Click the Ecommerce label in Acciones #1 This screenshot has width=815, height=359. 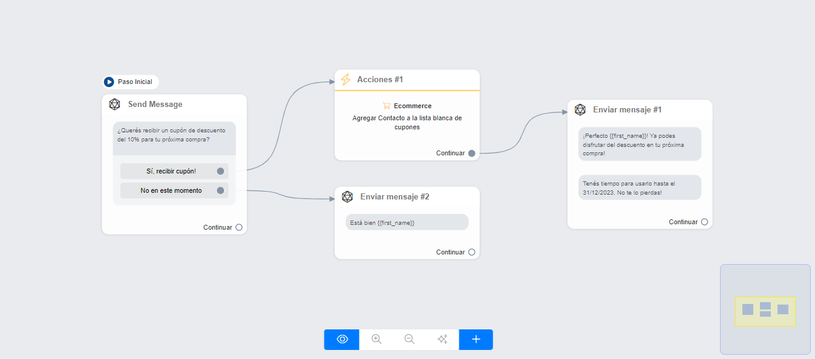[x=413, y=106]
